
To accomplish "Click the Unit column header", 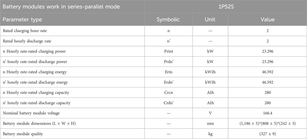I will point(210,20).
